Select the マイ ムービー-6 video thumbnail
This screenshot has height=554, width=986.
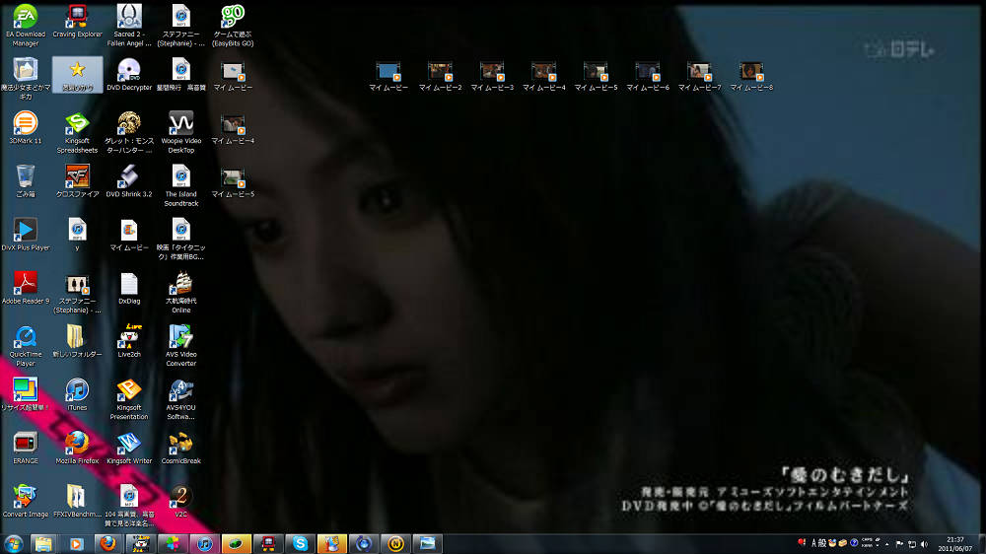pyautogui.click(x=648, y=77)
